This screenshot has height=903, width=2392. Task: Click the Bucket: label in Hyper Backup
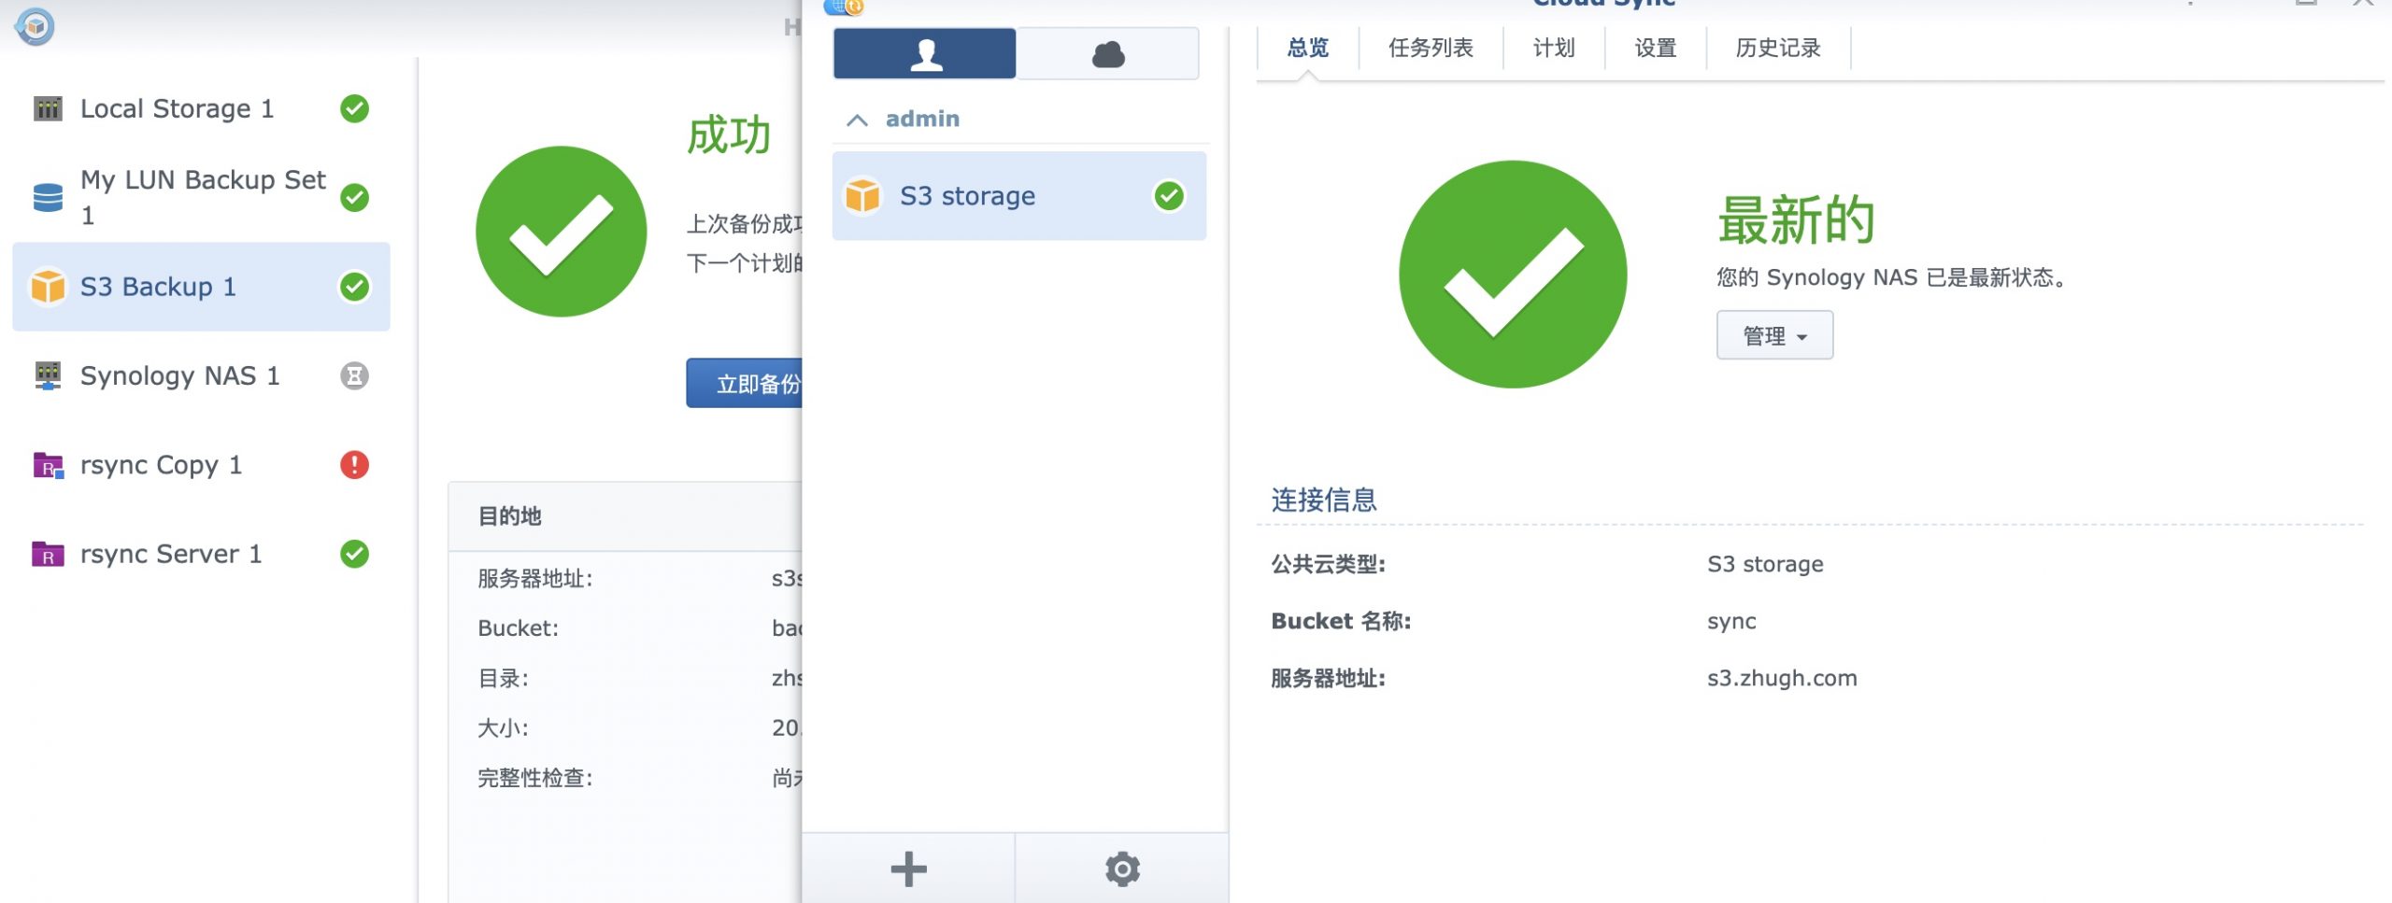(x=518, y=628)
